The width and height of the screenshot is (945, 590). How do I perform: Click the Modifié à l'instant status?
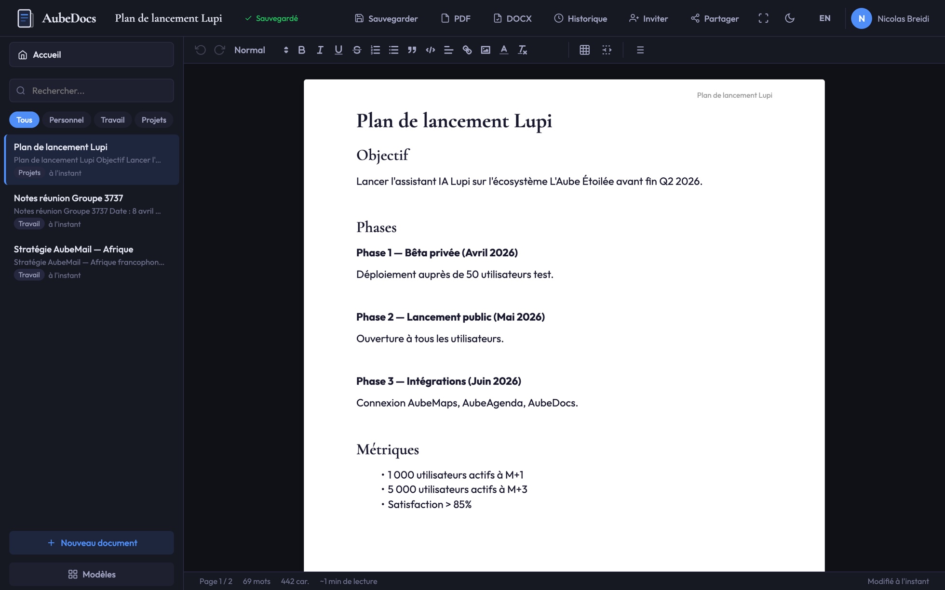tap(898, 581)
